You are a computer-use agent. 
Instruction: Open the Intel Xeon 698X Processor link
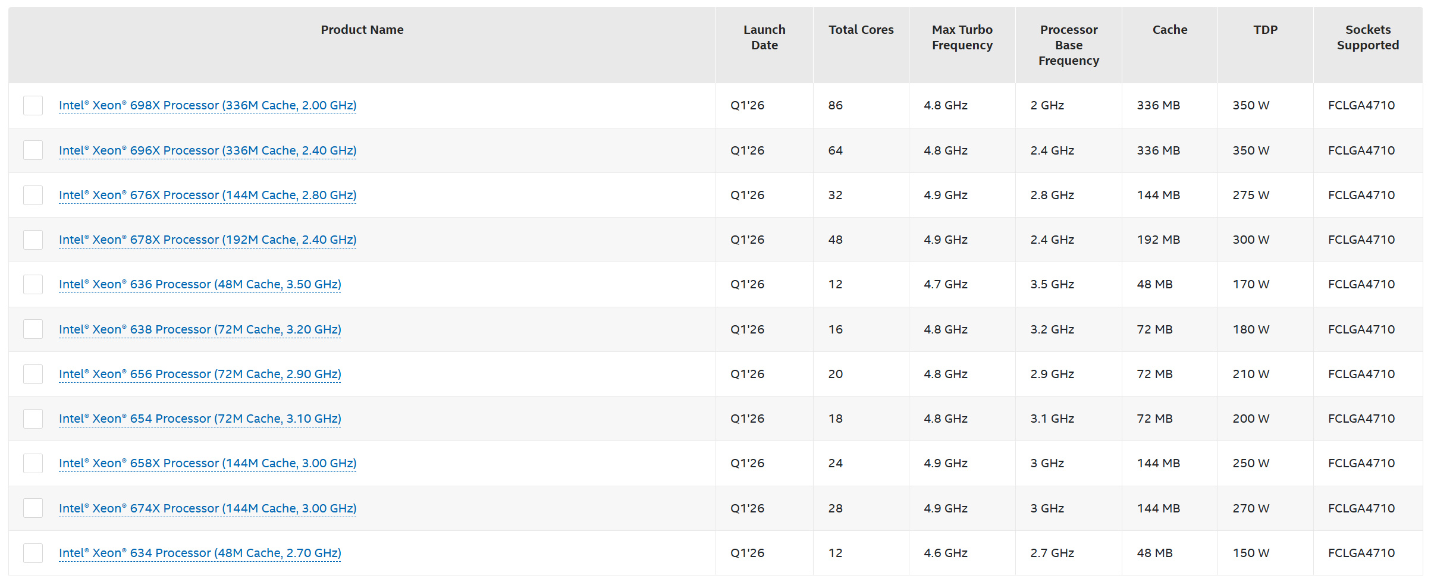click(x=208, y=105)
